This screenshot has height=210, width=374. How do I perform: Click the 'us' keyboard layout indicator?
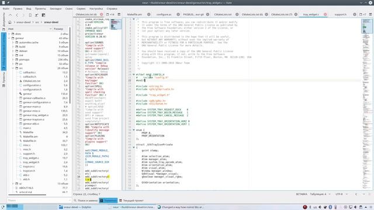[315, 207]
